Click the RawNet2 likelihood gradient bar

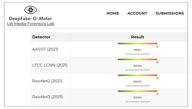coord(137,75)
